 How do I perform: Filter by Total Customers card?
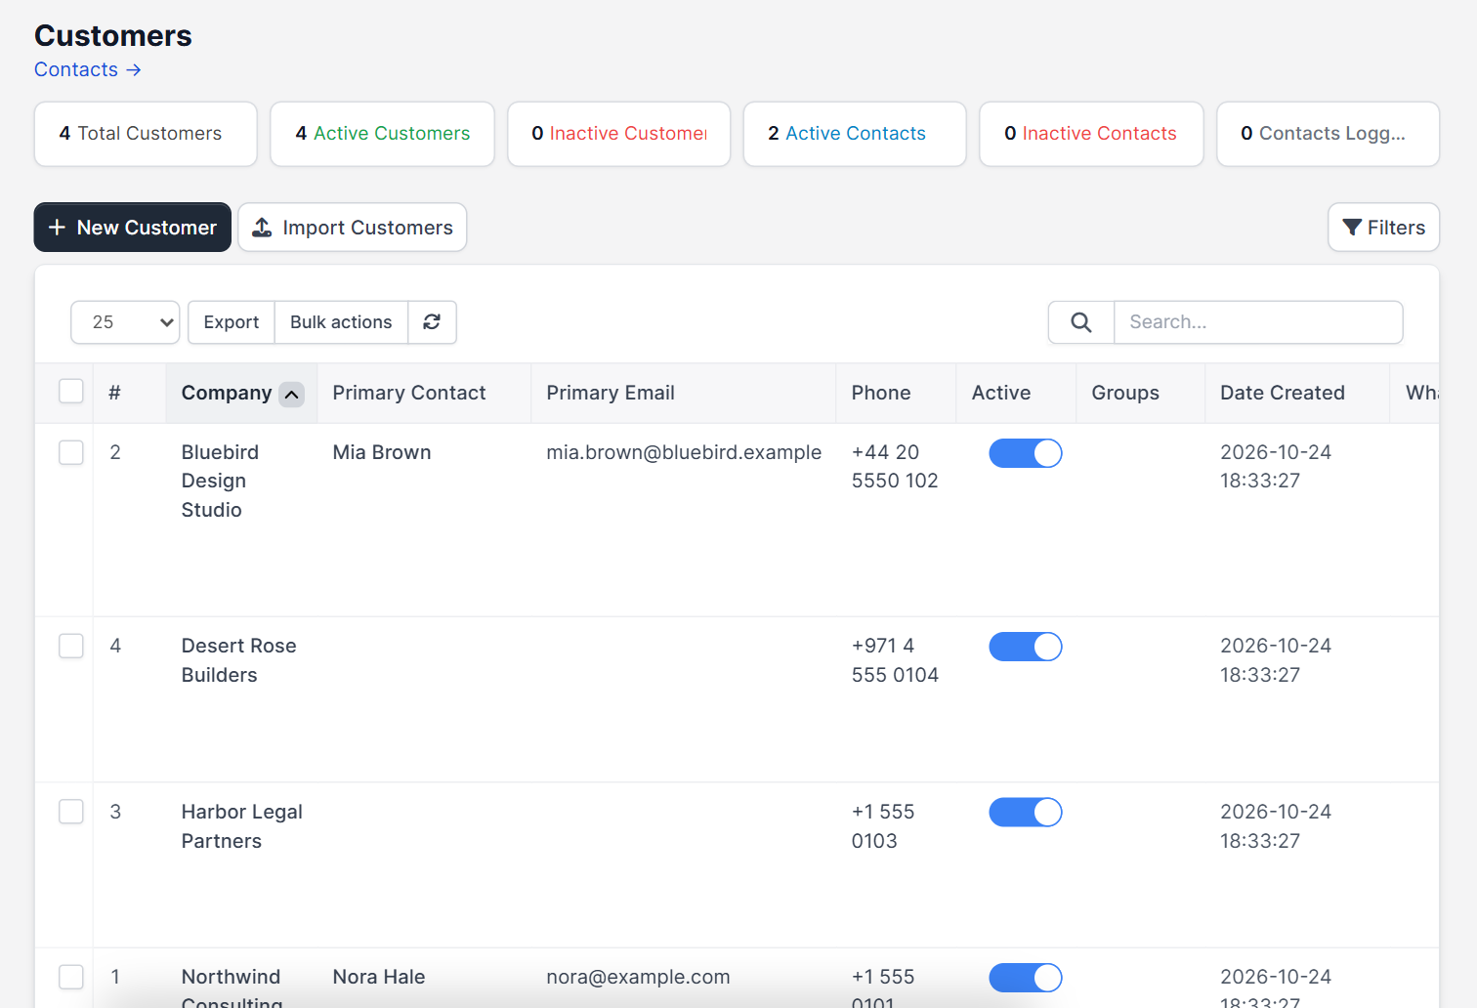(146, 134)
